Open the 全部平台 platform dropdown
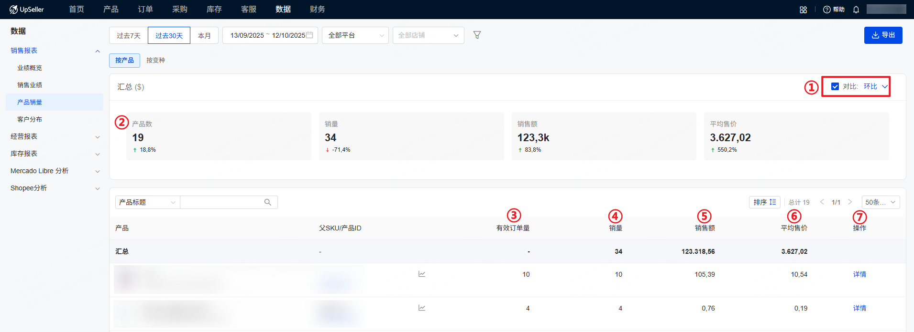914x332 pixels. tap(355, 35)
